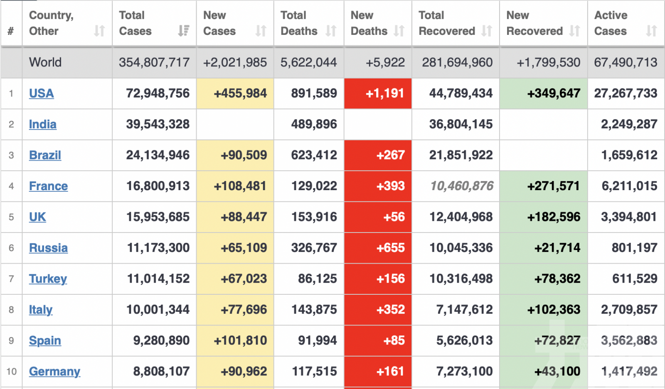Select Italy total cases 10,001,344
Screen dimensions: 665x389
point(158,310)
